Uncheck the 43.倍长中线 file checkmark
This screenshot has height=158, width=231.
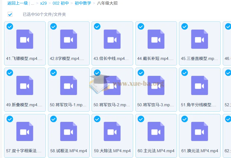click(97, 26)
